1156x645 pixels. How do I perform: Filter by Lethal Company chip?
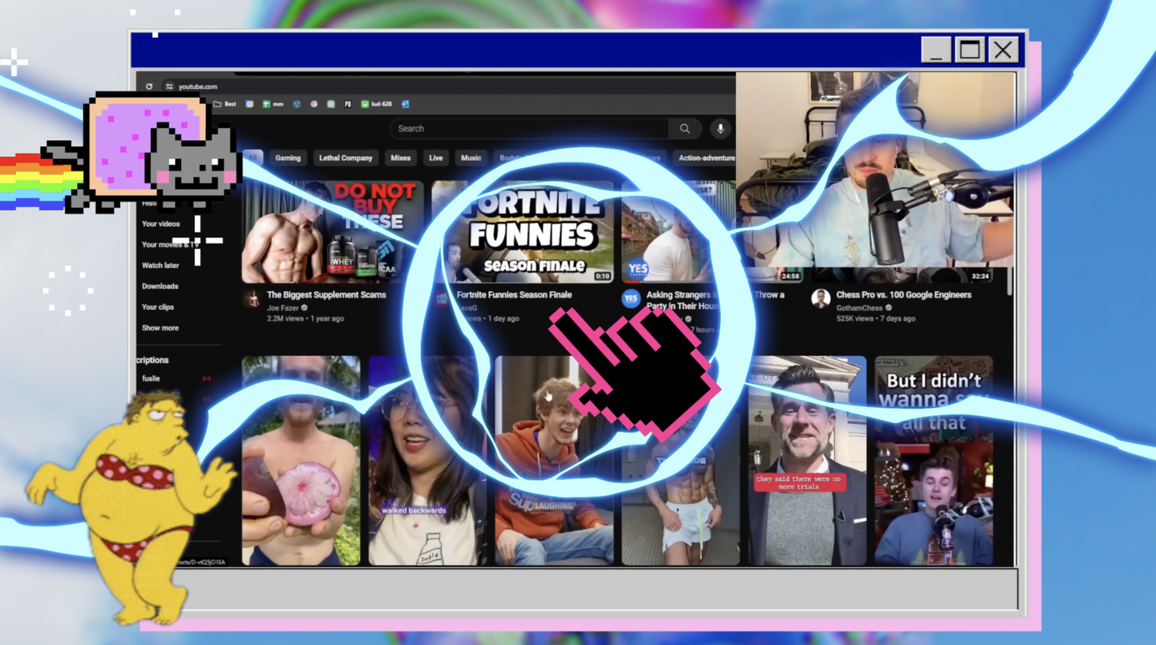[346, 158]
